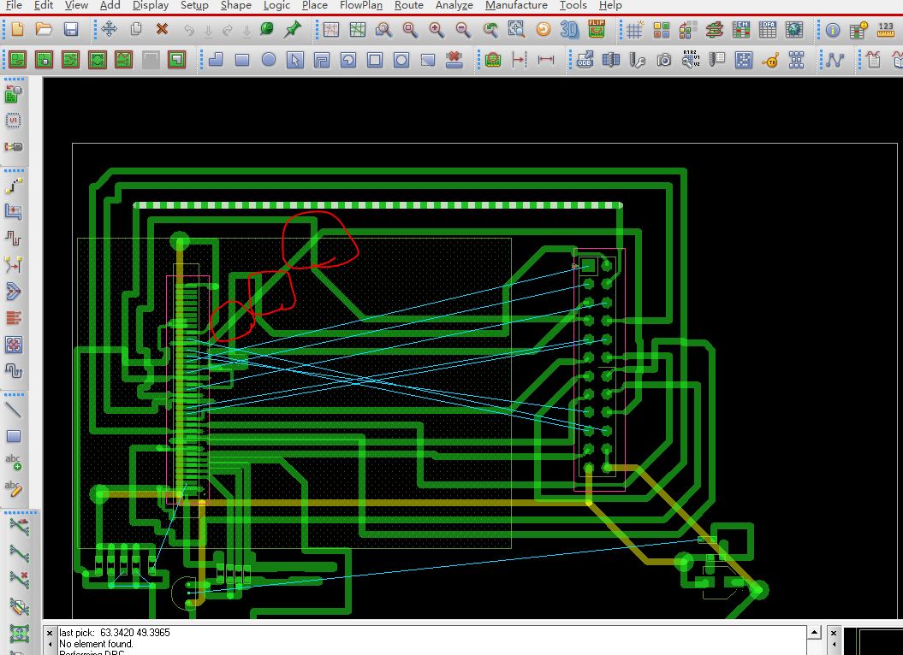The width and height of the screenshot is (903, 655).
Task: Open the 3D viewer
Action: coord(569,29)
